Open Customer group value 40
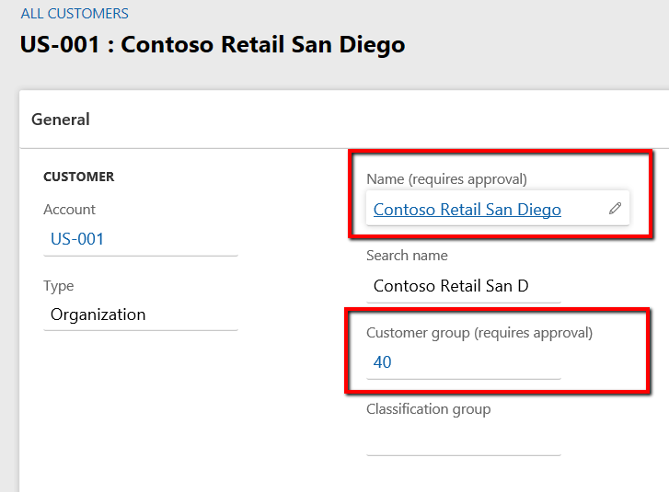Viewport: 669px width, 492px height. click(382, 362)
